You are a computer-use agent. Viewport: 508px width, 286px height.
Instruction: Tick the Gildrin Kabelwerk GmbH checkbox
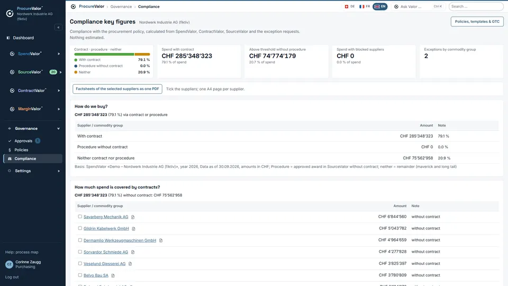80,228
